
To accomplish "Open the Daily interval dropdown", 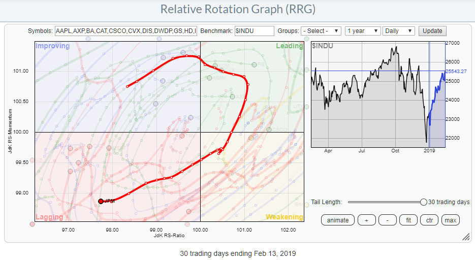I will click(x=399, y=31).
